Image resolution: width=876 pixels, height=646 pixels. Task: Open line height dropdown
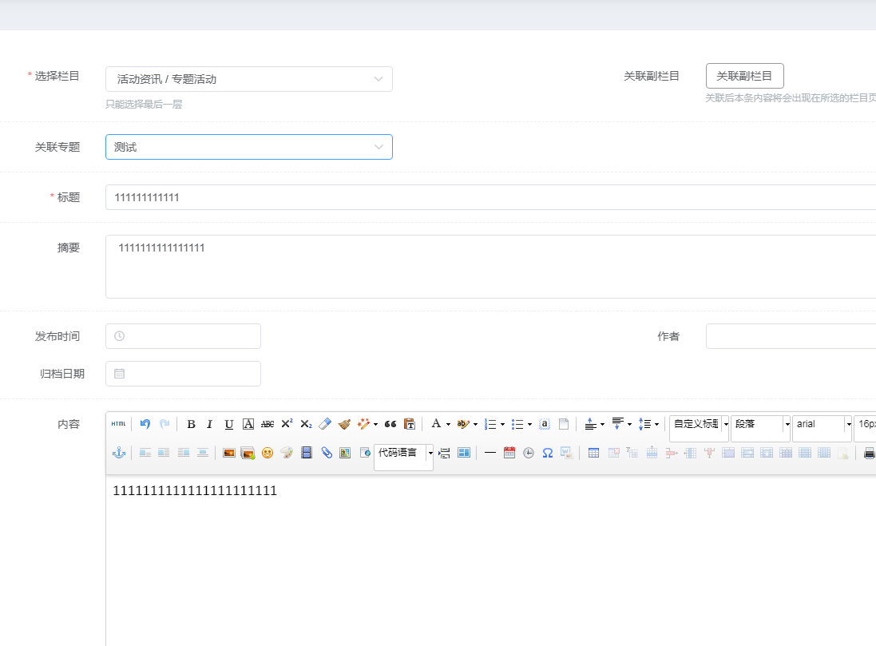point(656,425)
